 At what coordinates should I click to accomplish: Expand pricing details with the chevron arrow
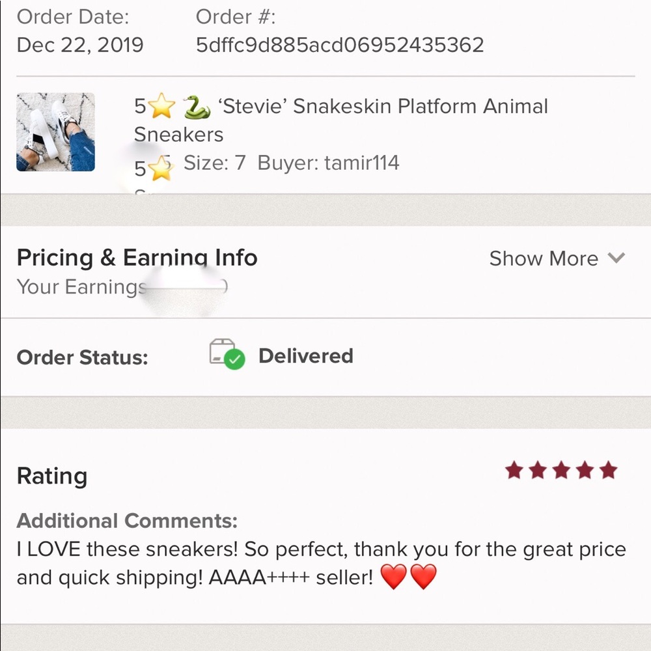(x=616, y=258)
